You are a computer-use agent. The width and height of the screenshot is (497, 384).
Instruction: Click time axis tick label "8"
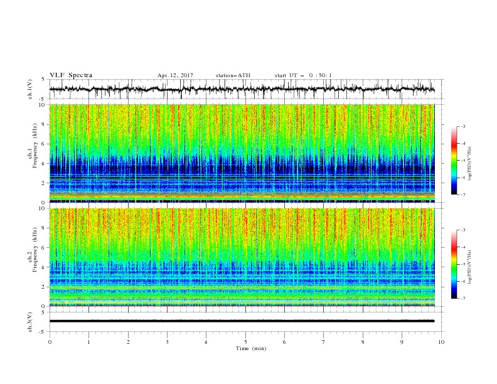tap(363, 342)
